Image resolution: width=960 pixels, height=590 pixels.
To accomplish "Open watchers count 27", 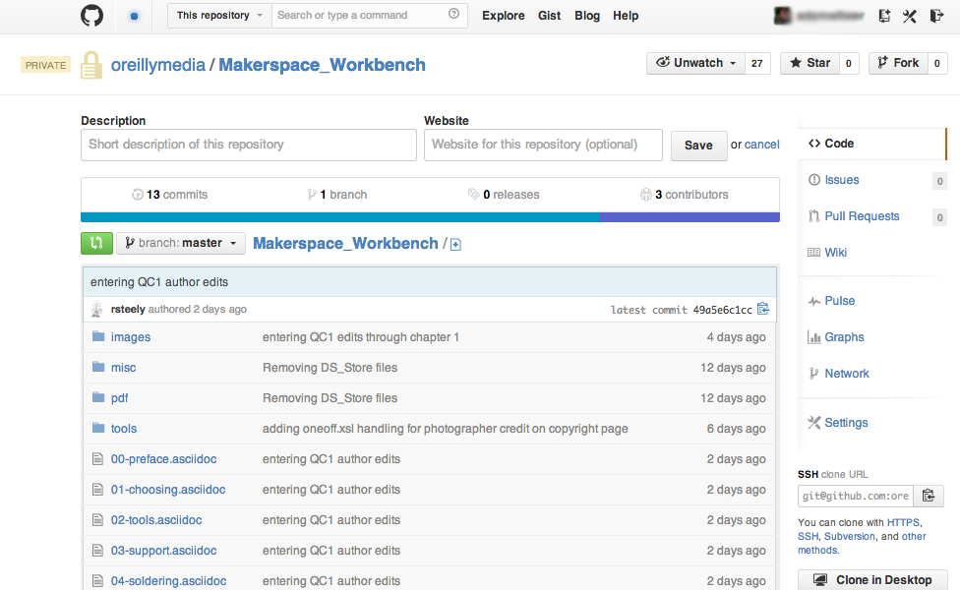I will [x=757, y=63].
